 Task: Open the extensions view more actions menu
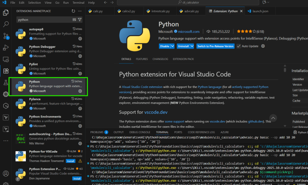click(79, 10)
